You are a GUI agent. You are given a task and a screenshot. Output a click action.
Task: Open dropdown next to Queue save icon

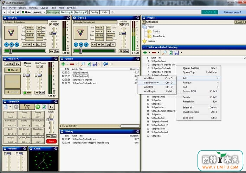pyautogui.click(x=99, y=64)
